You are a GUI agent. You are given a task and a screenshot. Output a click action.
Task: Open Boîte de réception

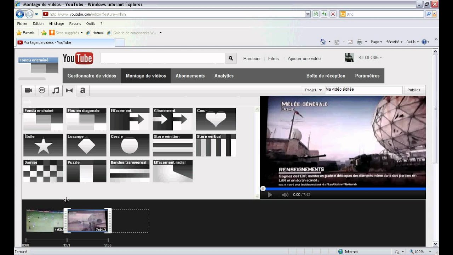(x=326, y=76)
